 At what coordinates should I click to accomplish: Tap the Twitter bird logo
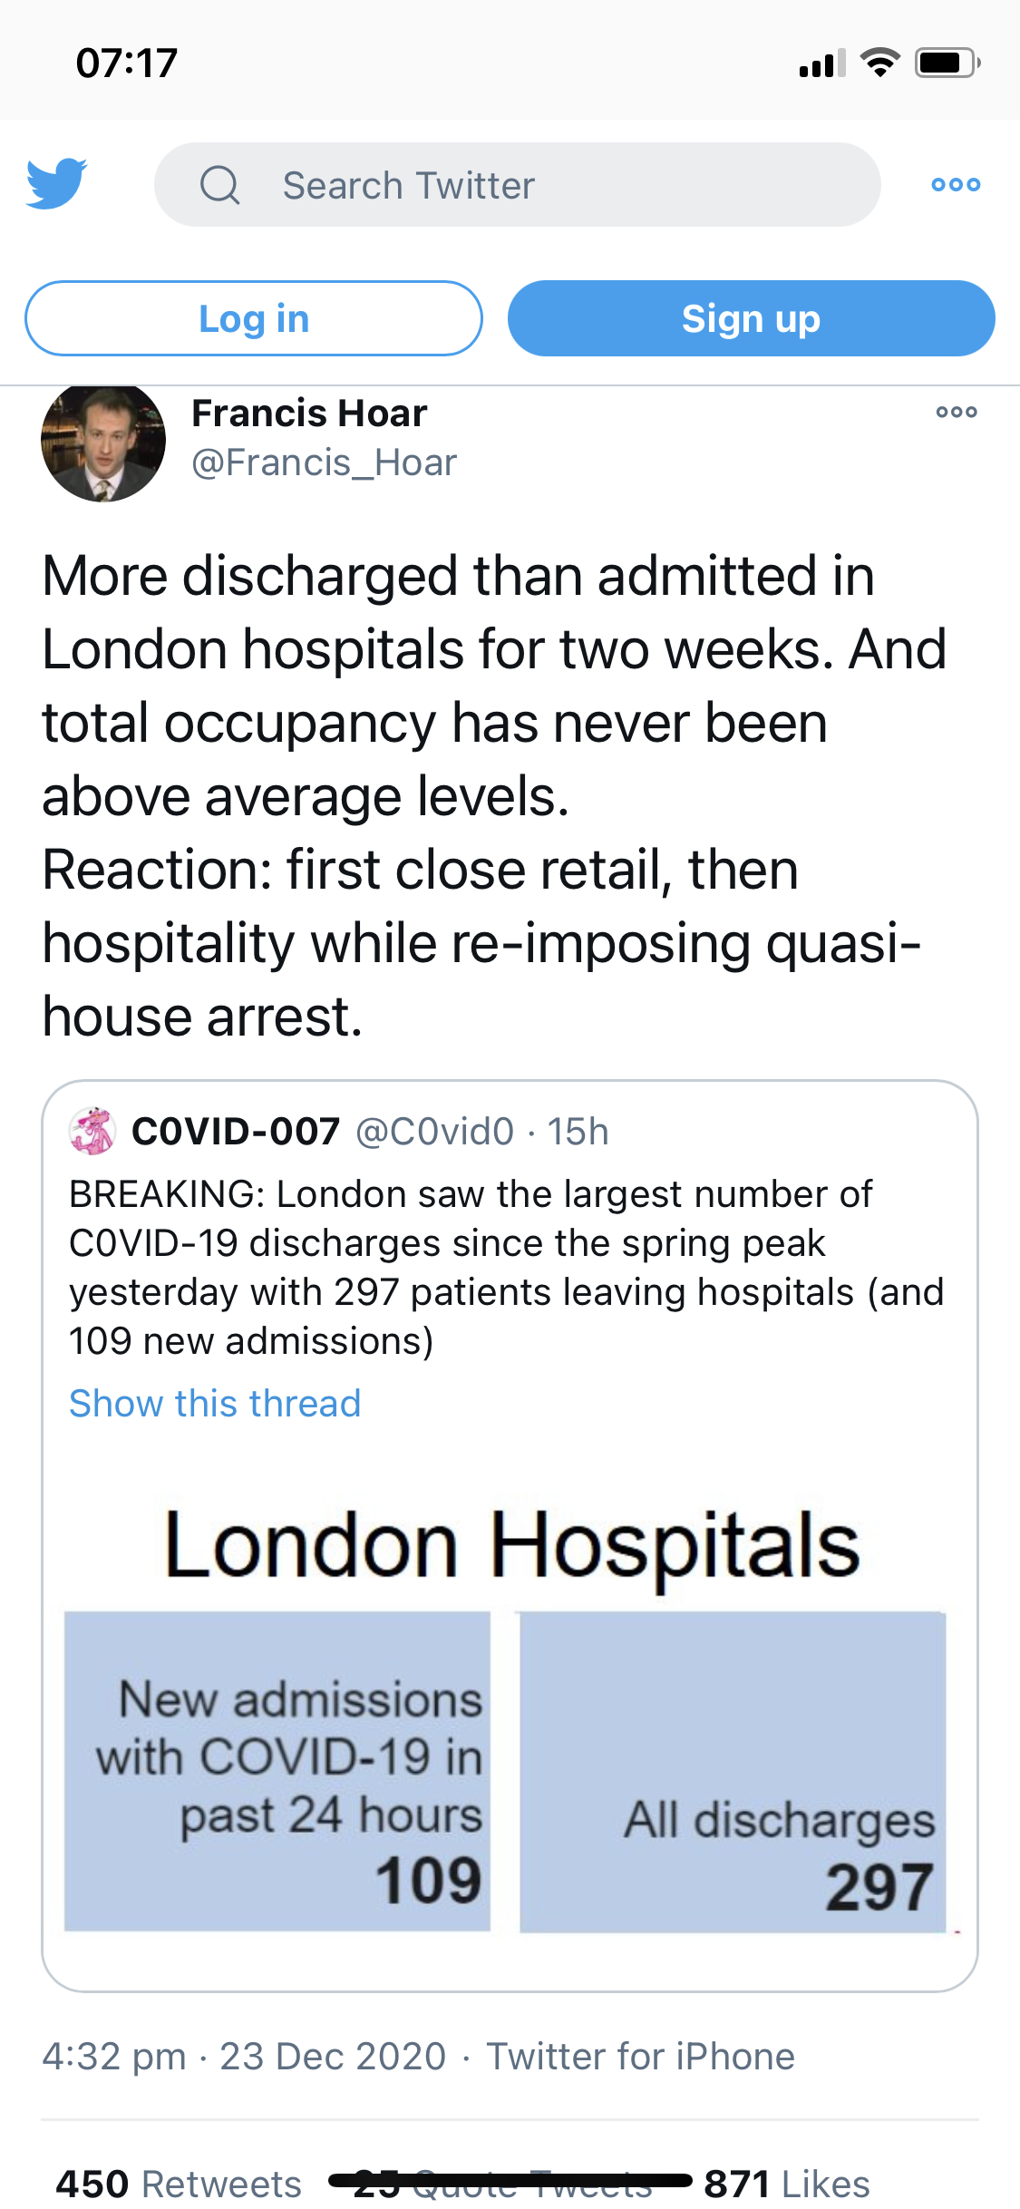(x=56, y=184)
